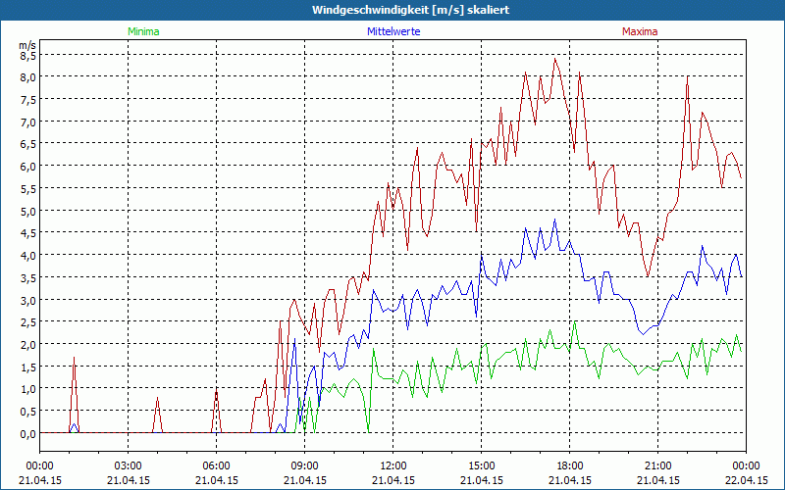Click the 1,0 y-axis value
Screen dimensions: 785x490
click(27, 389)
